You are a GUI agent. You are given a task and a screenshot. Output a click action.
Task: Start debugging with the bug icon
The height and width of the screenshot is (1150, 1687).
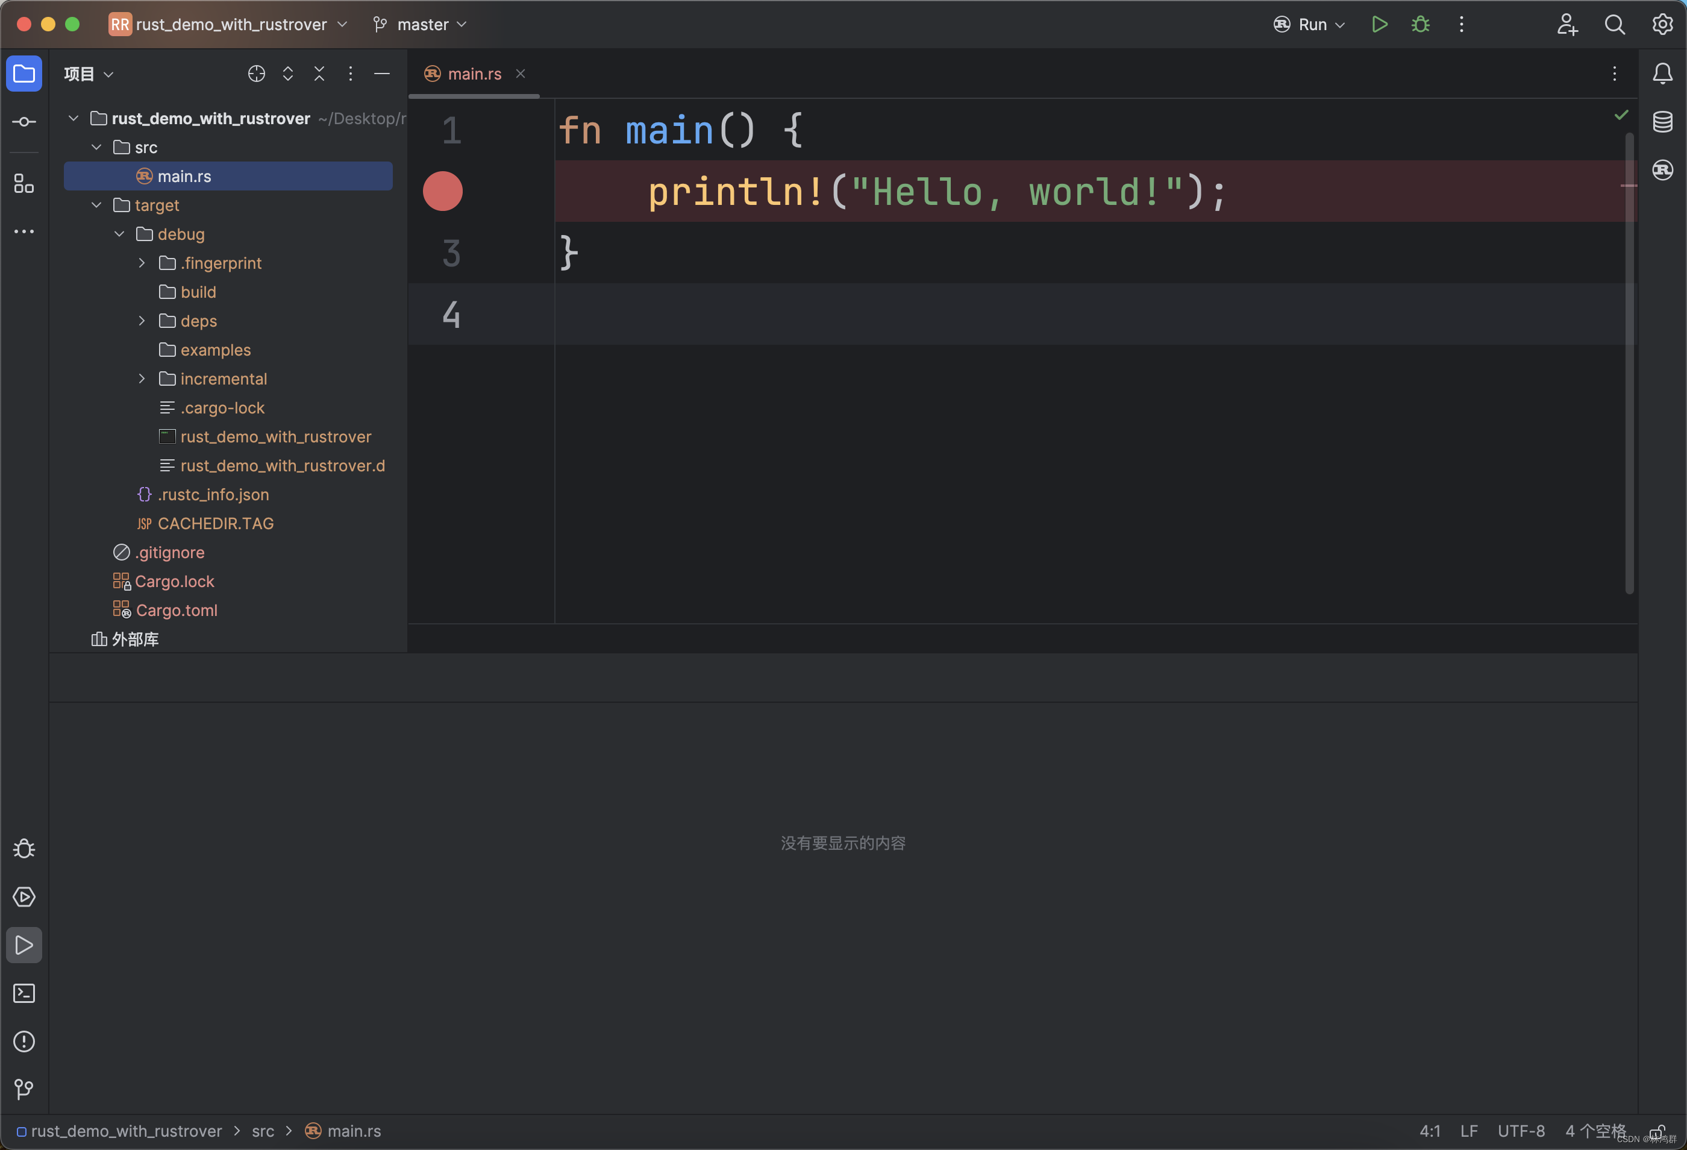tap(1420, 25)
